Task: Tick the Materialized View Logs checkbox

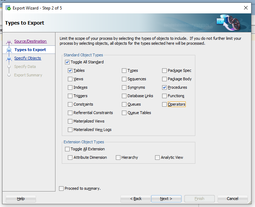Action: 70,130
